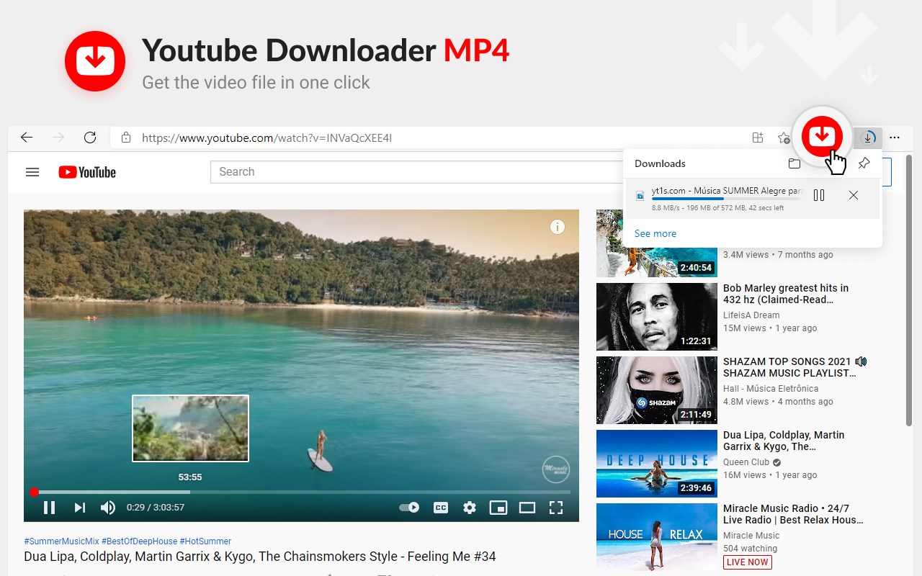Click the favorites star icon
The image size is (922, 576).
tap(784, 138)
